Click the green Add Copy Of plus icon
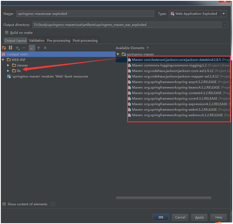This screenshot has height=224, width=233. pos(18,48)
